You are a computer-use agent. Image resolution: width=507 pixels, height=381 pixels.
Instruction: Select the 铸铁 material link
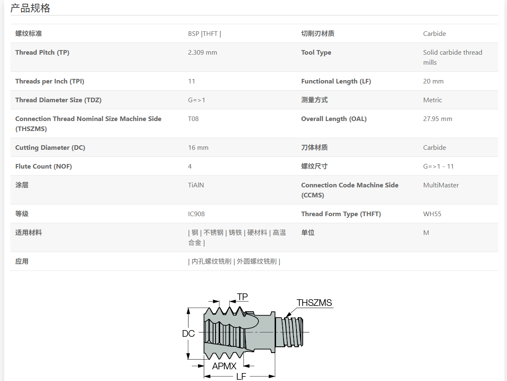(235, 232)
